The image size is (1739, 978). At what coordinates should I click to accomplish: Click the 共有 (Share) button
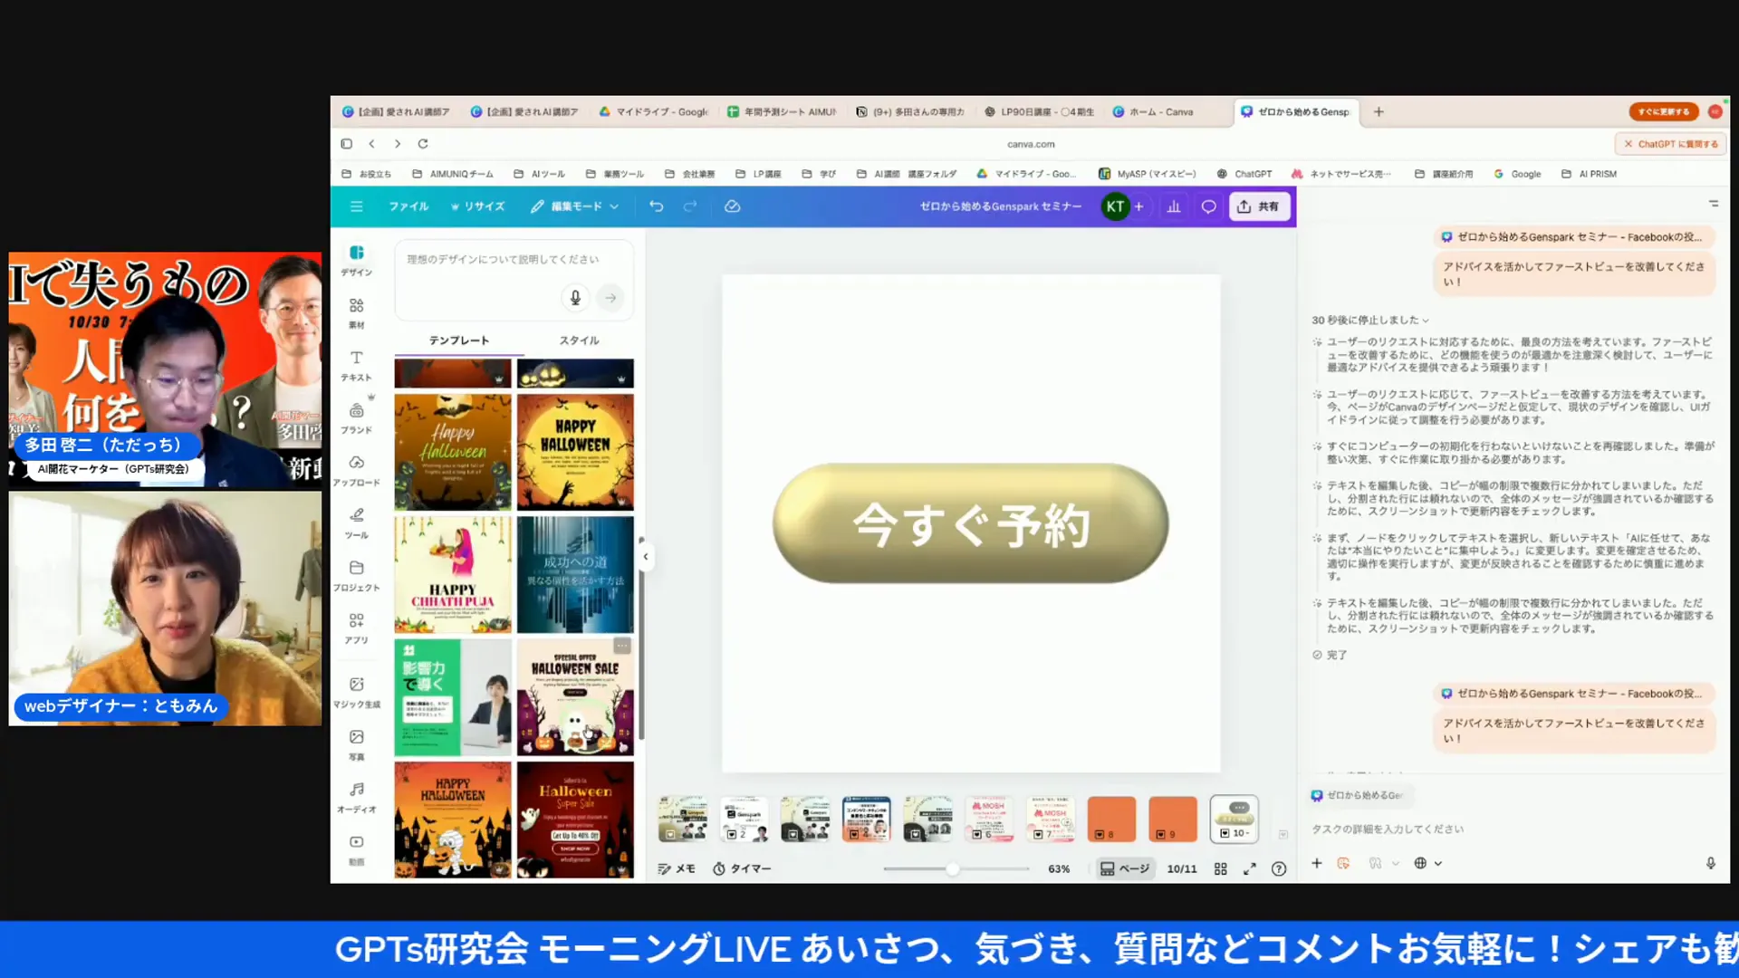click(1259, 206)
